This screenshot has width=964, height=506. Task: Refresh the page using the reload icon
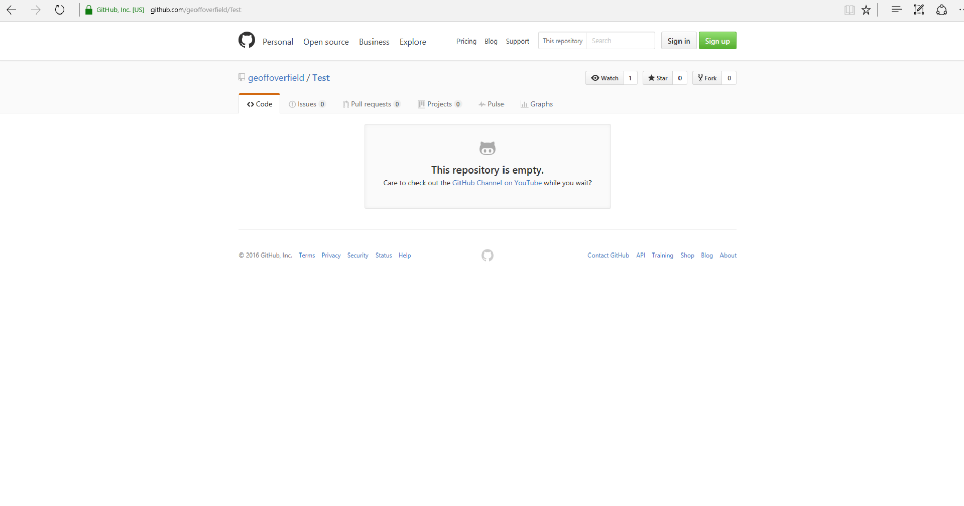click(60, 10)
